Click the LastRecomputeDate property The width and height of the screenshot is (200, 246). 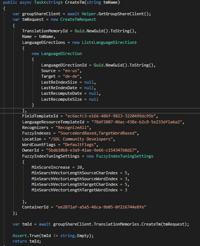point(62,94)
